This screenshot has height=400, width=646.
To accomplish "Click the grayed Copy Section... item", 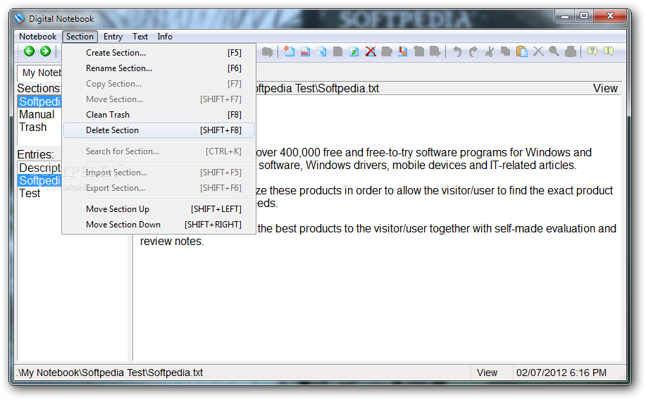I will click(159, 84).
